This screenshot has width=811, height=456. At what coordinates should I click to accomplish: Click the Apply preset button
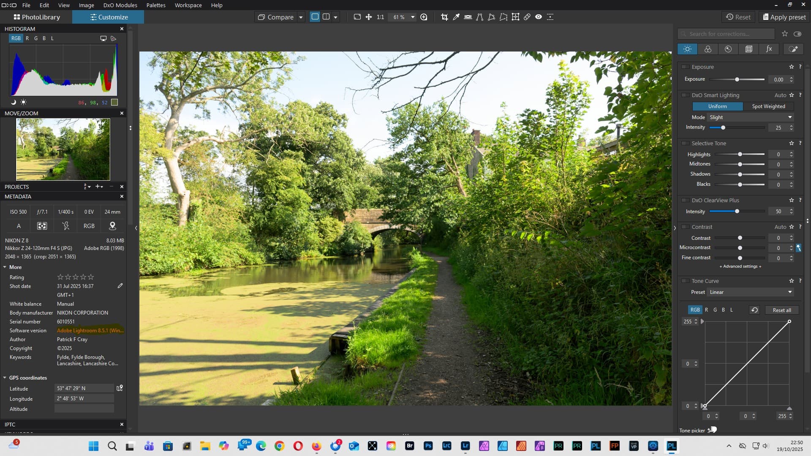[784, 17]
